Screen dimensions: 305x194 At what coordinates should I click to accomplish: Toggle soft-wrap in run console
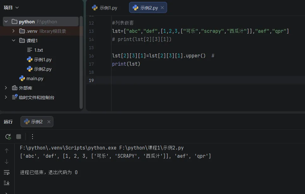click(x=7, y=172)
